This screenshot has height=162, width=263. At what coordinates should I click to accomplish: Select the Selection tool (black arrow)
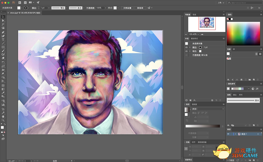click(x=3, y=17)
